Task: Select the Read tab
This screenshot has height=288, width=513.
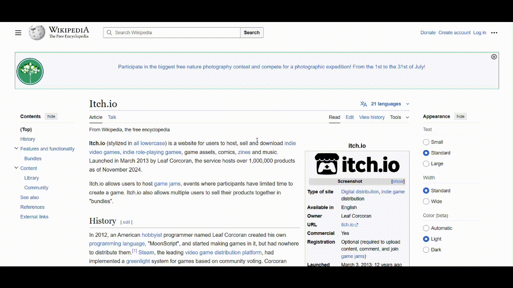Action: (x=335, y=117)
